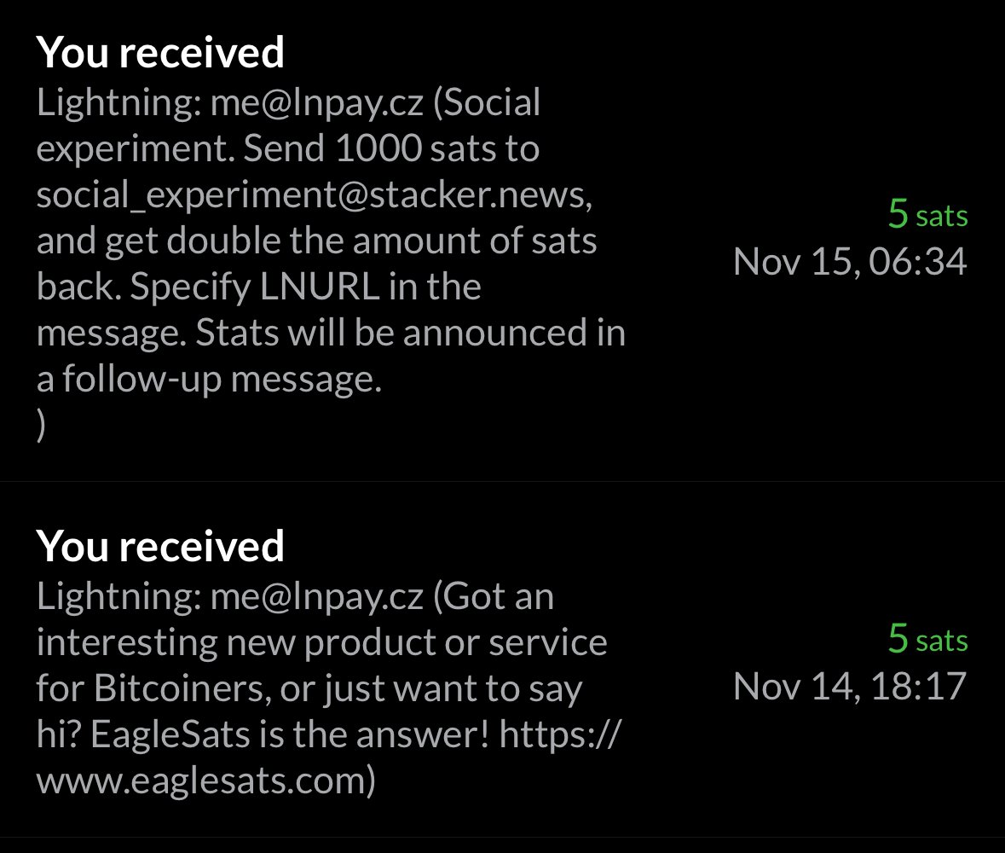Click the second 'You received' heading
This screenshot has height=853, width=1005.
click(x=160, y=547)
